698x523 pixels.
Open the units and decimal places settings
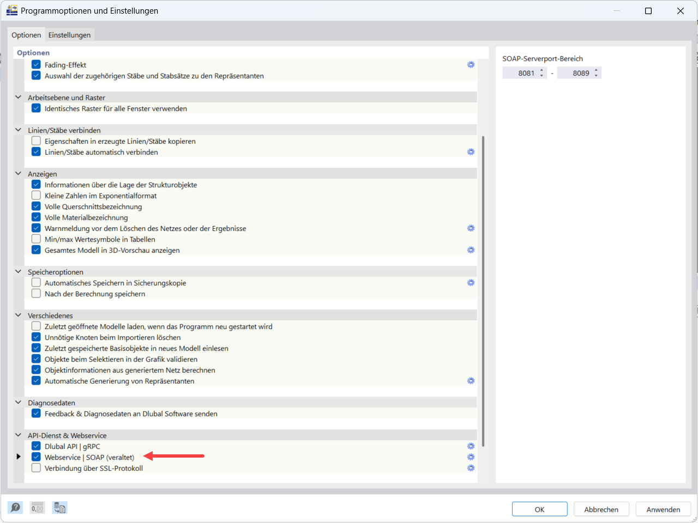37,507
